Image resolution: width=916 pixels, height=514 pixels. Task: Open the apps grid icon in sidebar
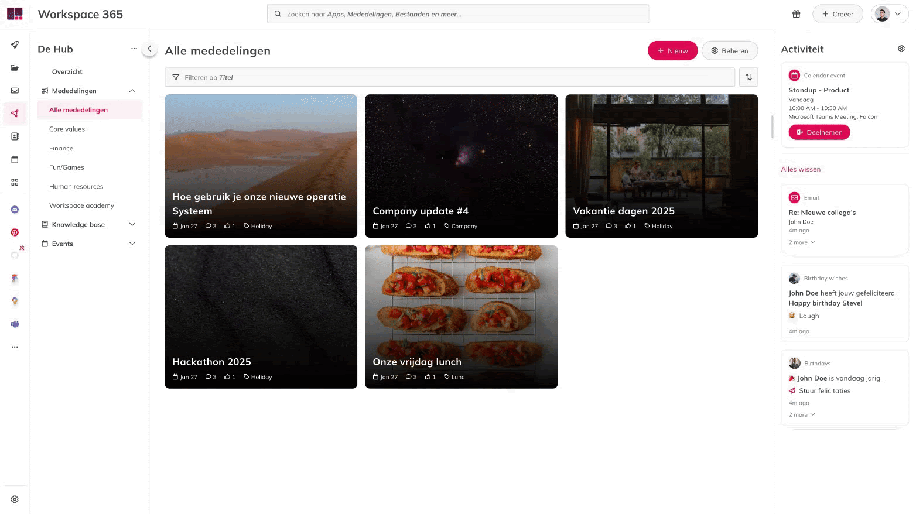pyautogui.click(x=15, y=182)
